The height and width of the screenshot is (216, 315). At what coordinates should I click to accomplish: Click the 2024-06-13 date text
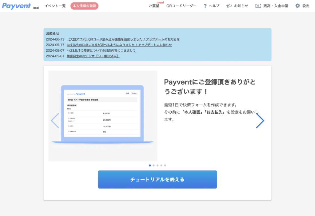click(55, 39)
